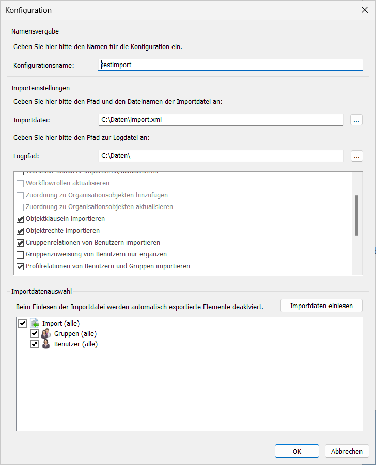Click the Benutzer (alle) user icon
The height and width of the screenshot is (465, 376).
[x=46, y=344]
